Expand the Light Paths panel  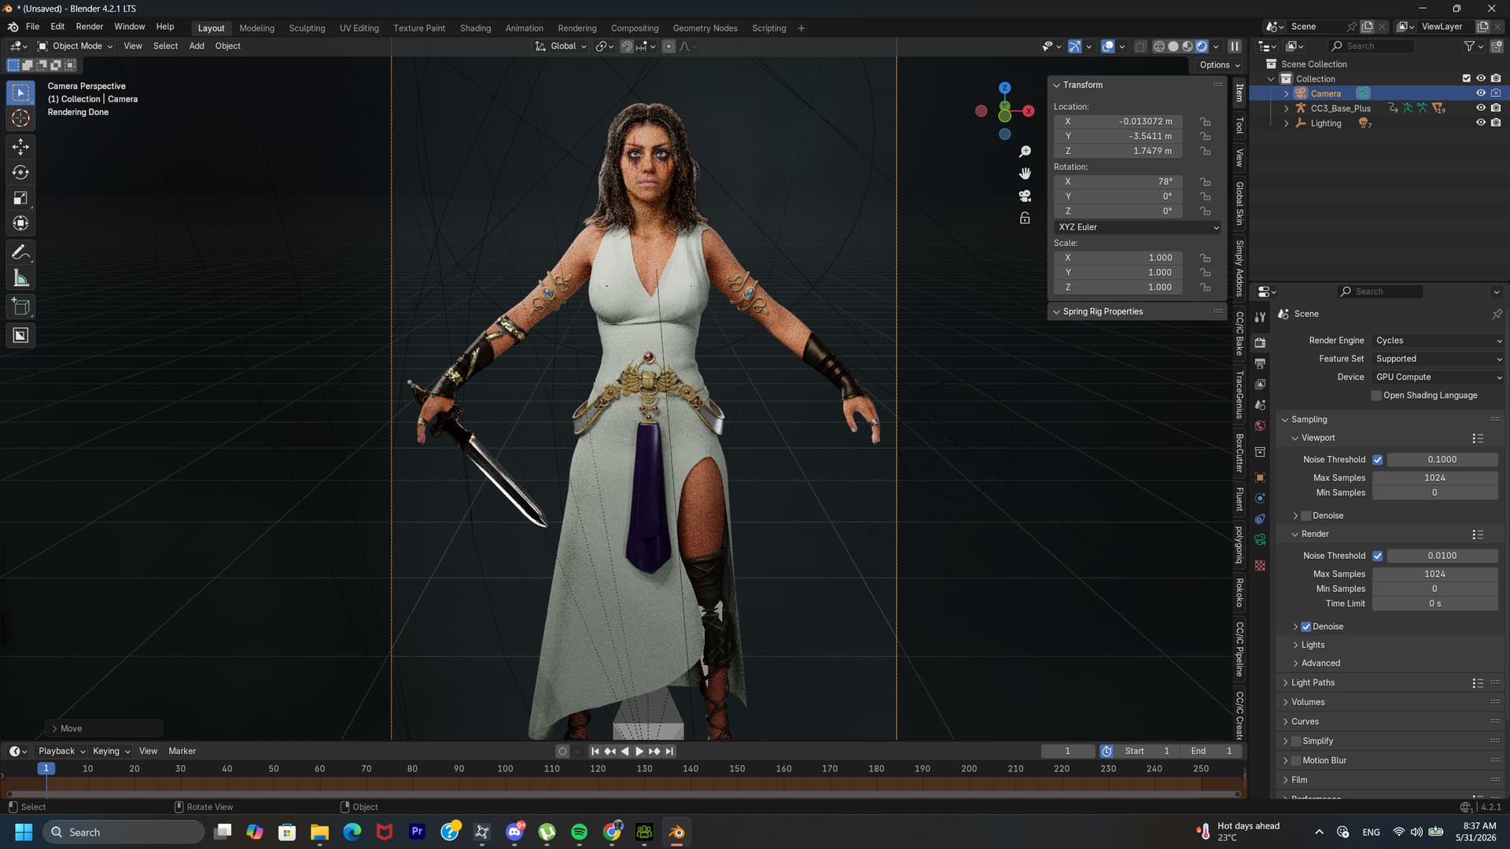pyautogui.click(x=1312, y=682)
